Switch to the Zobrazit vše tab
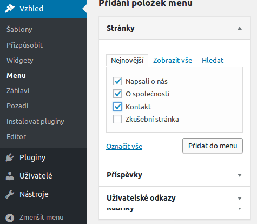 [173, 60]
